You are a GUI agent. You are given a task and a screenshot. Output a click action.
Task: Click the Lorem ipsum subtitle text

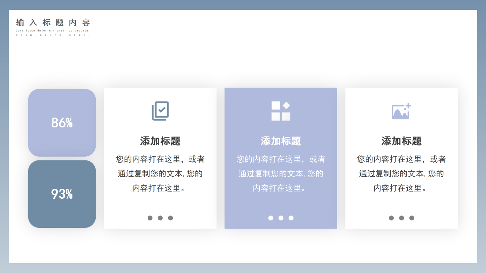52,32
